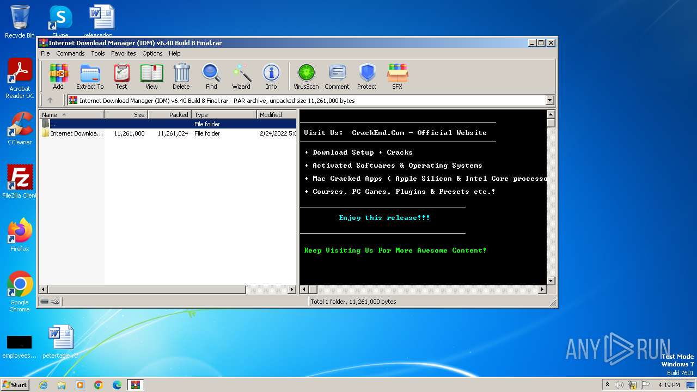This screenshot has width=697, height=392.
Task: Go up one folder level arrow
Action: pos(50,100)
